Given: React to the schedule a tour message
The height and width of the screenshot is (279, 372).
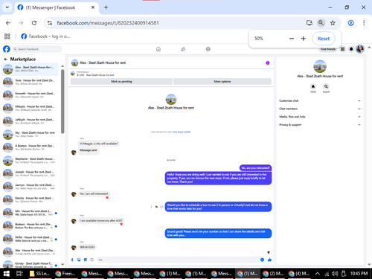Looking at the screenshot, I should (161, 207).
